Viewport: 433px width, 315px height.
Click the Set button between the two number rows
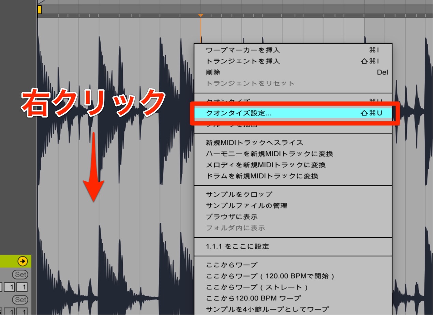pyautogui.click(x=20, y=300)
